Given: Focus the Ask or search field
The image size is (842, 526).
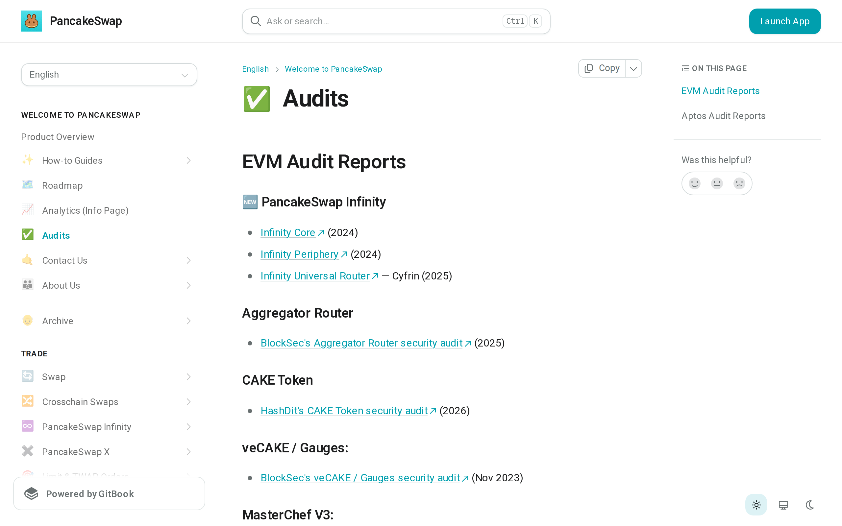Looking at the screenshot, I should (396, 21).
